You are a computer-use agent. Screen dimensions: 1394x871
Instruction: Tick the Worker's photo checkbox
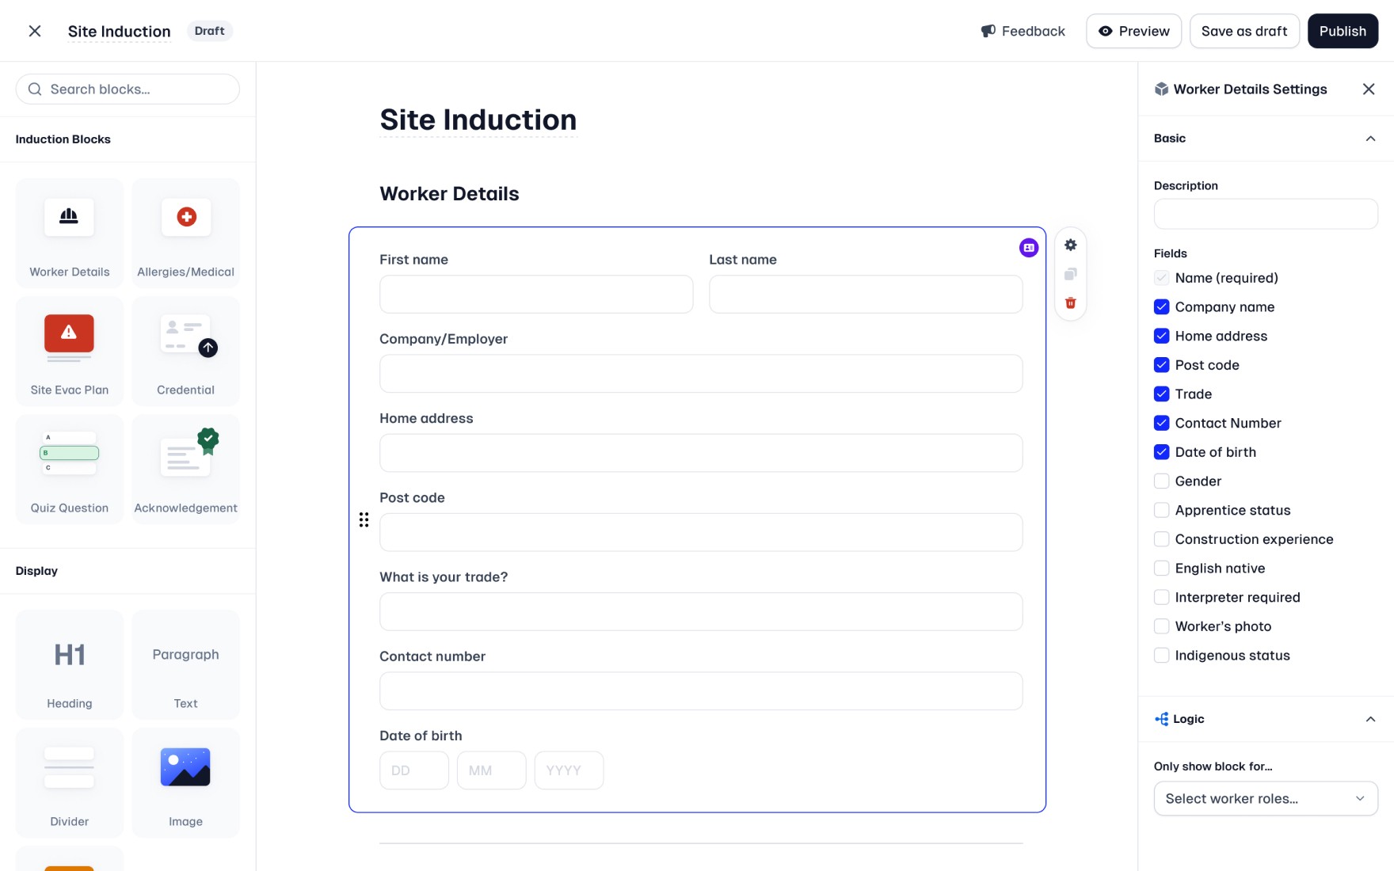click(x=1161, y=626)
